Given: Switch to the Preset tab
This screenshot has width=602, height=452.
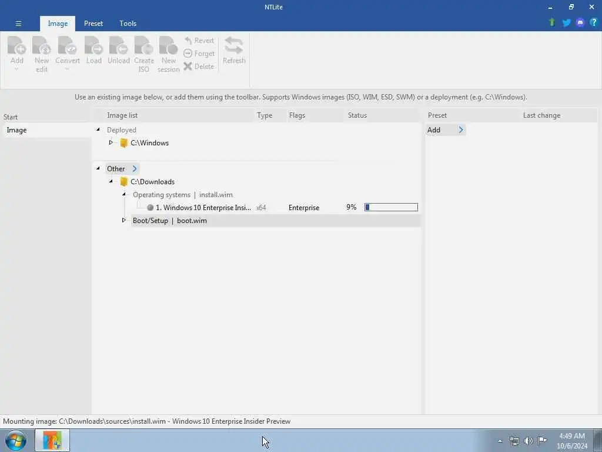Looking at the screenshot, I should click(x=93, y=24).
